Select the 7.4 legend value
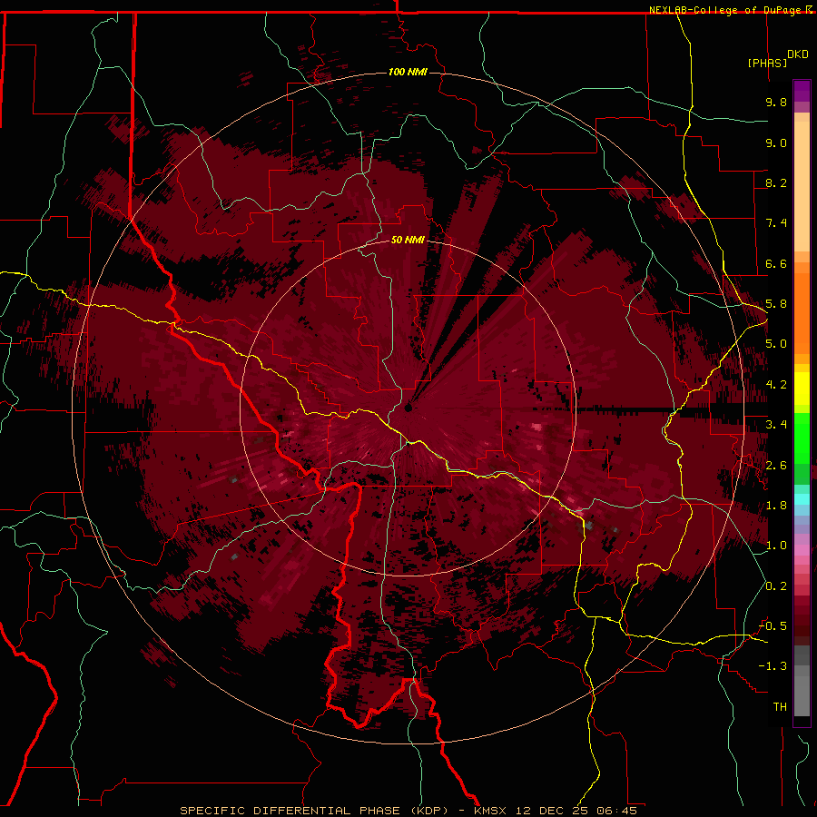817x817 pixels. pyautogui.click(x=776, y=223)
